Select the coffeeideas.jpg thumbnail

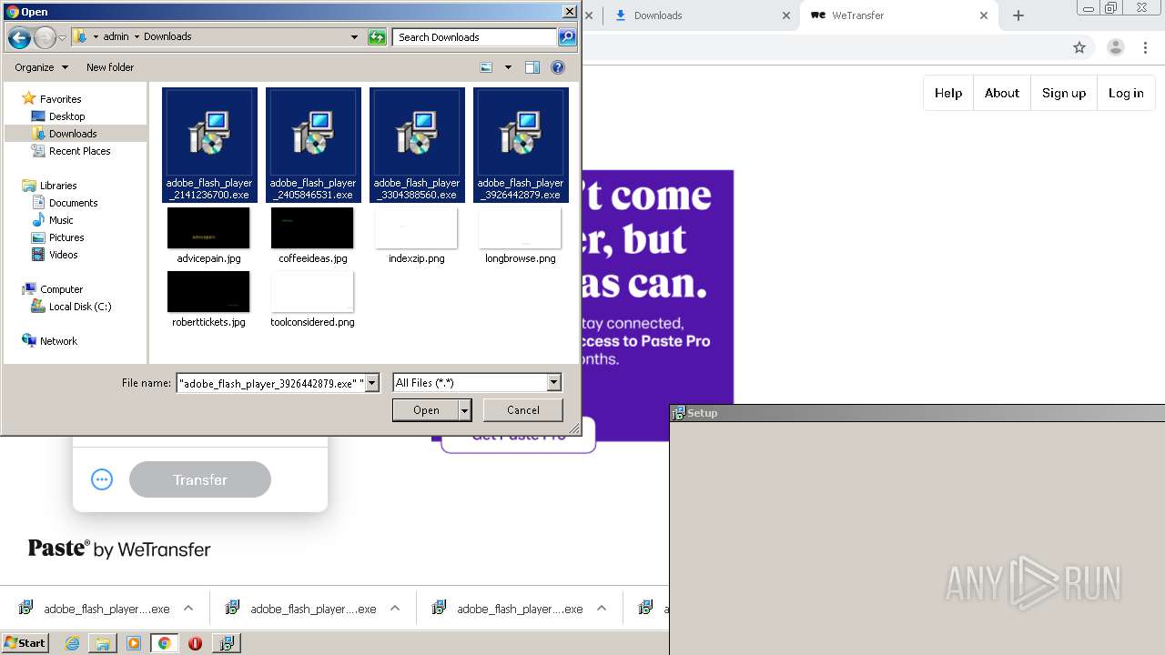click(x=312, y=228)
